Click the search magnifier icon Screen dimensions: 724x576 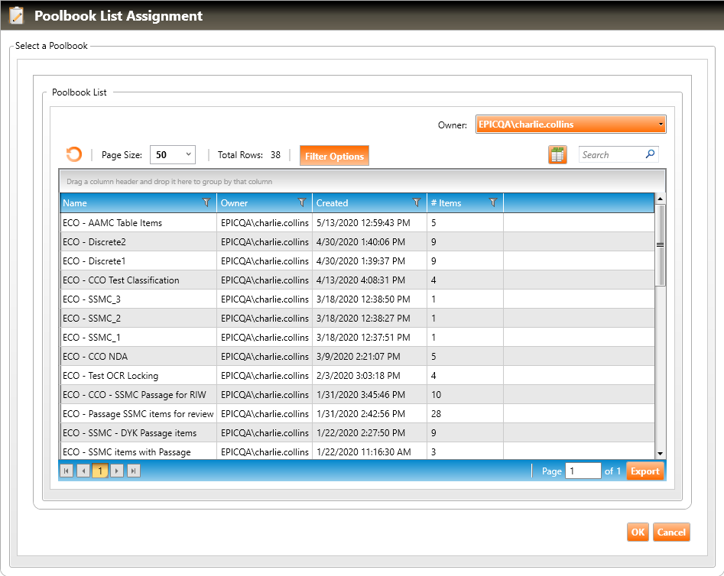[650, 154]
